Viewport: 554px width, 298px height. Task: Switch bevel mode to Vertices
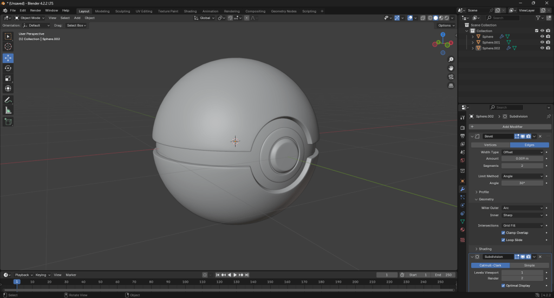click(x=490, y=145)
